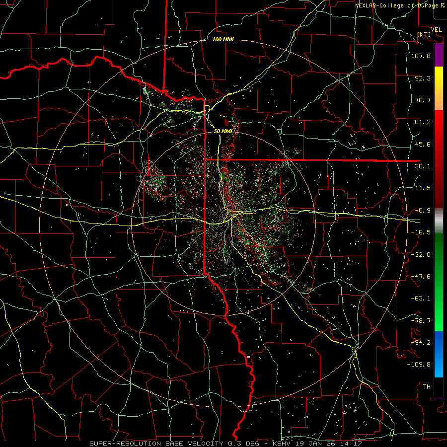Click the -0.9 velocity scale value

coord(423,211)
